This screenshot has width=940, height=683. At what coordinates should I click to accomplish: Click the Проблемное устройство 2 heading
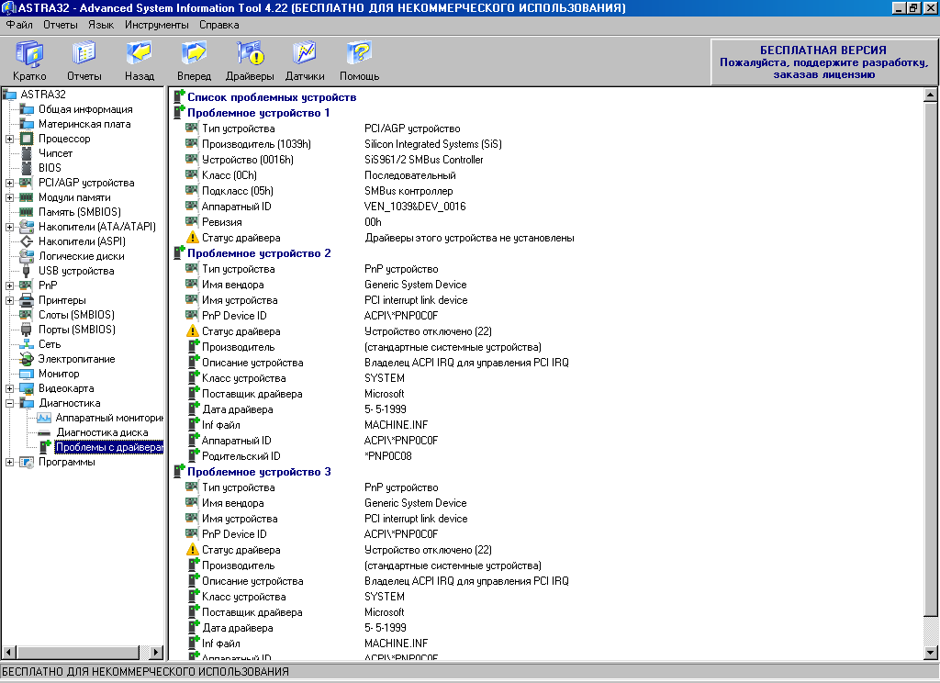click(x=259, y=253)
